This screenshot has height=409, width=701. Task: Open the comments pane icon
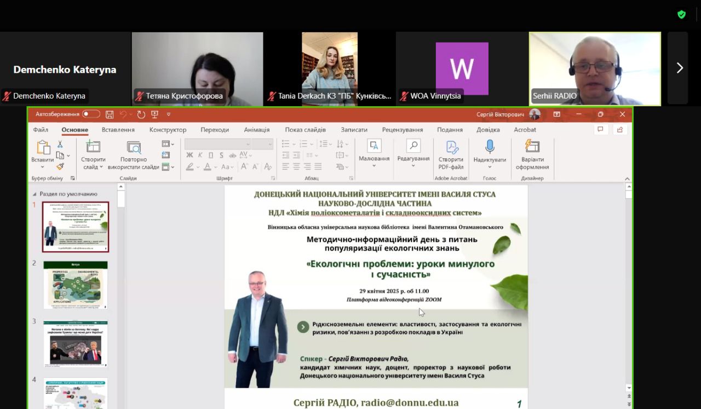pyautogui.click(x=601, y=130)
